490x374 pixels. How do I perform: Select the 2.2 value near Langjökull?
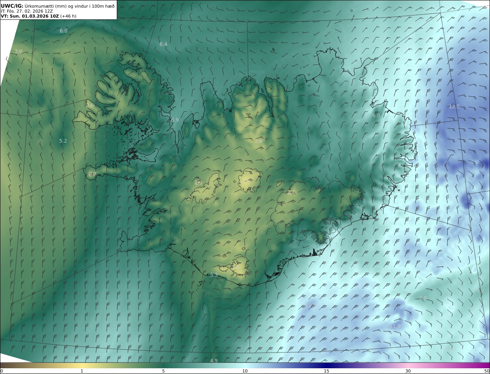point(198,183)
